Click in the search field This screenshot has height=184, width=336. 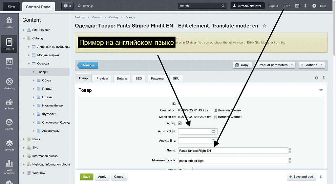199,6
